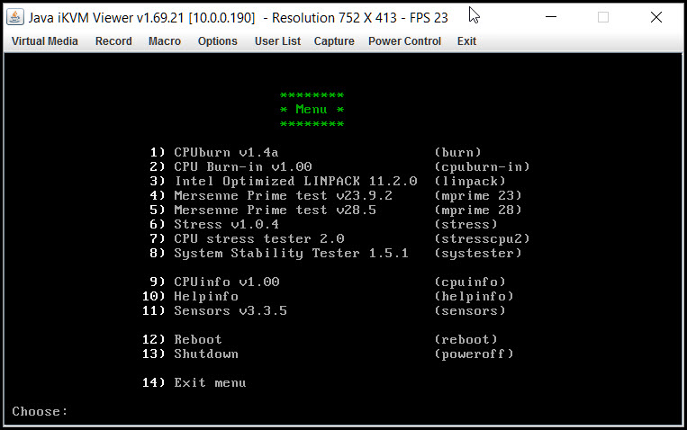Click the '(burn)' command label
The image size is (687, 430).
pyautogui.click(x=458, y=152)
